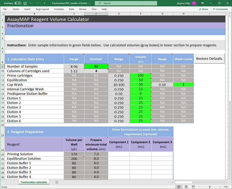
Task: Select the Elution 1 volume cell
Action: (141, 98)
